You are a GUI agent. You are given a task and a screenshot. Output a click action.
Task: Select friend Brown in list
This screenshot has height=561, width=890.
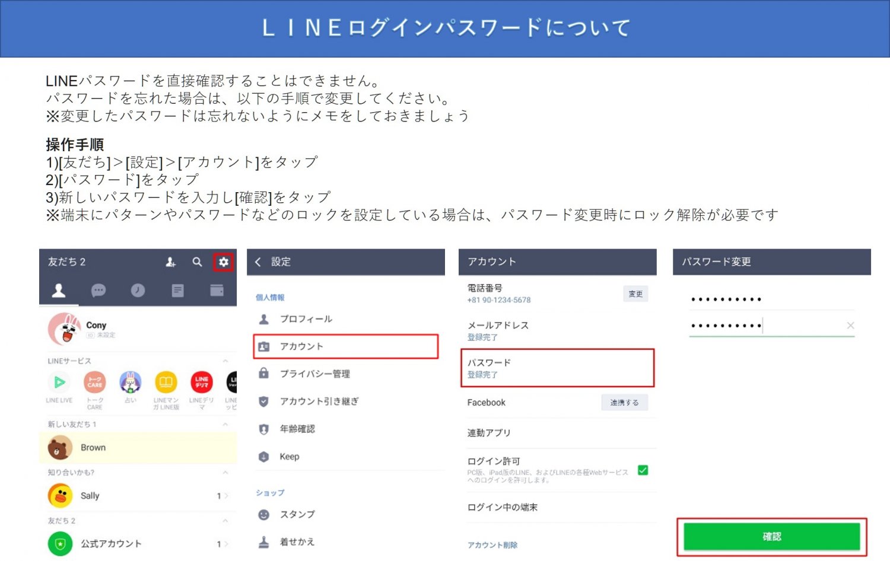138,448
